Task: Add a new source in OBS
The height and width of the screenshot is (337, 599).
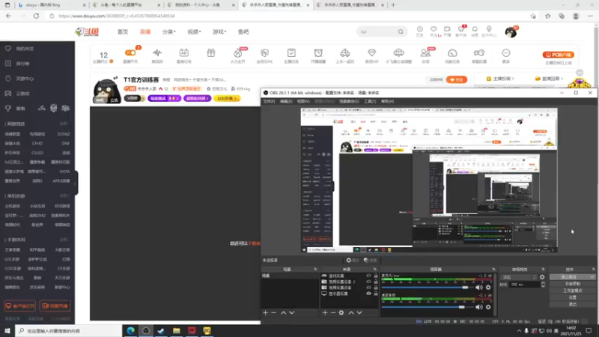Action: 325,312
